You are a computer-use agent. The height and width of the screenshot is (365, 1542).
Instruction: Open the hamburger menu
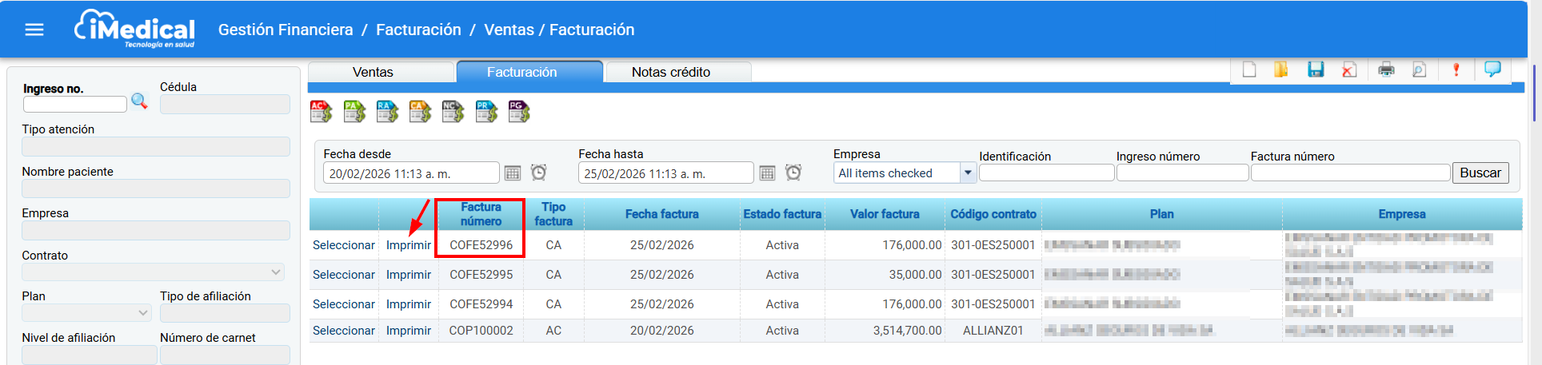click(34, 30)
